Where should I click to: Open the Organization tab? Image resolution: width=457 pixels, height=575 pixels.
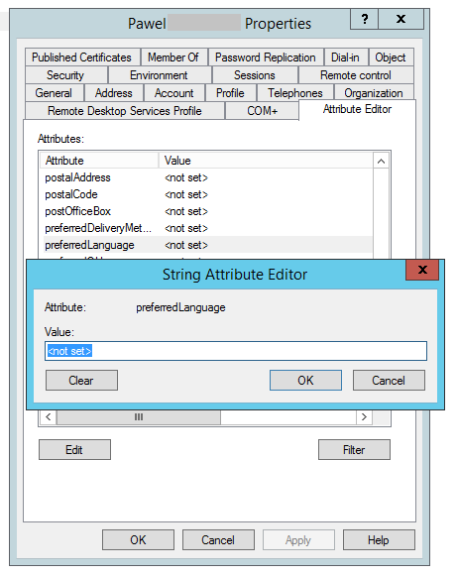pyautogui.click(x=374, y=93)
